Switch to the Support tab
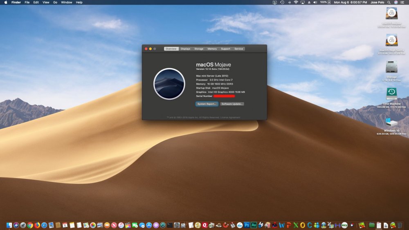 point(226,49)
